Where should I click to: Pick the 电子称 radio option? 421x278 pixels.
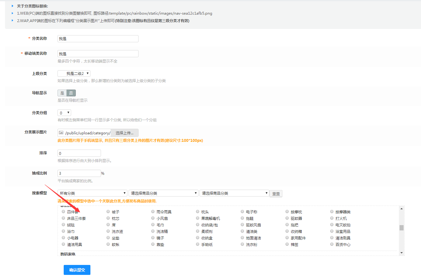pos(243,212)
